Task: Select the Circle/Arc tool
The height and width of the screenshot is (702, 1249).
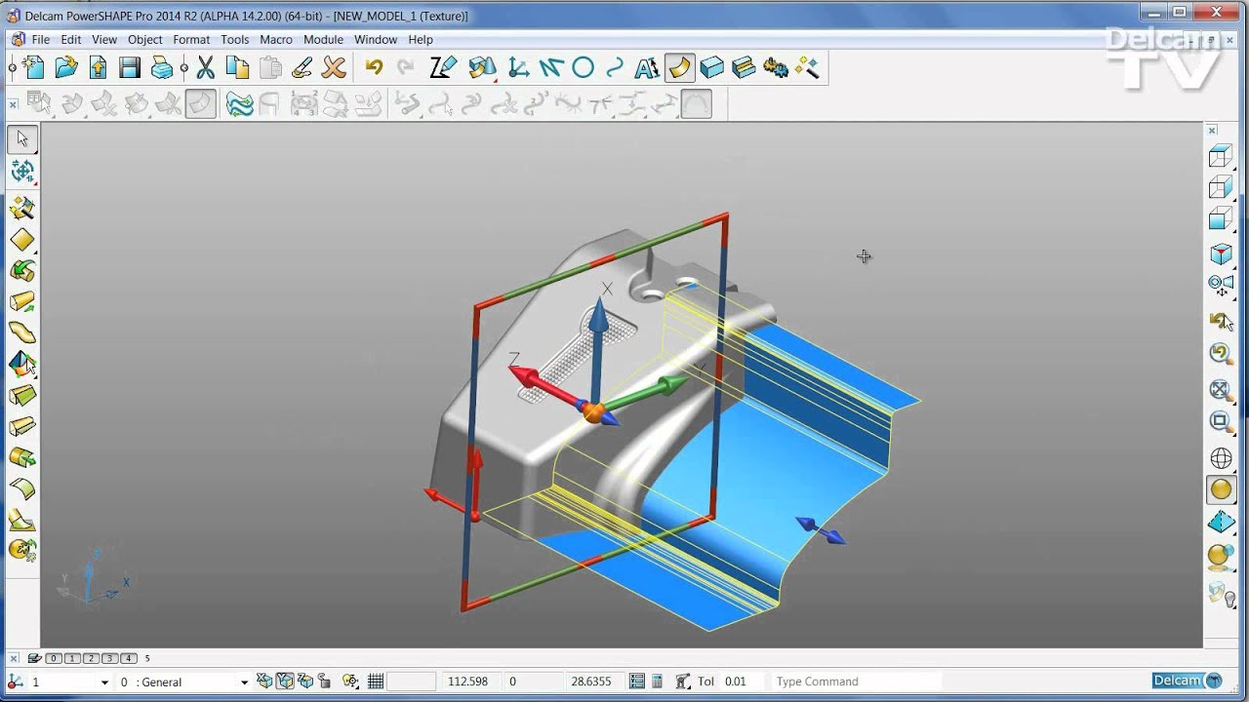Action: pos(583,67)
